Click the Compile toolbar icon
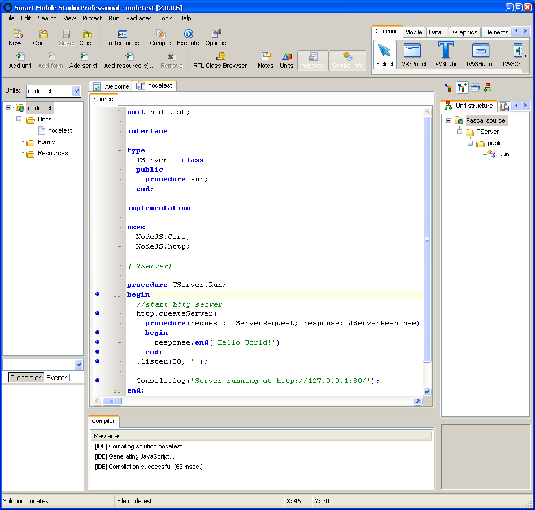Image resolution: width=535 pixels, height=510 pixels. click(160, 35)
